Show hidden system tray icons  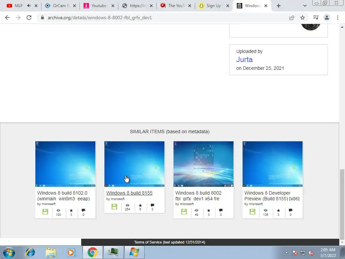286,253
